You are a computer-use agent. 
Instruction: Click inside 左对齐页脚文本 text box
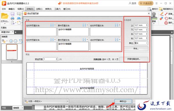(41, 46)
